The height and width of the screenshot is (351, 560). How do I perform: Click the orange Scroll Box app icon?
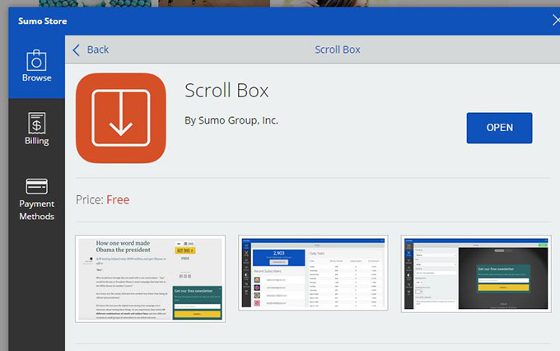[x=121, y=119]
